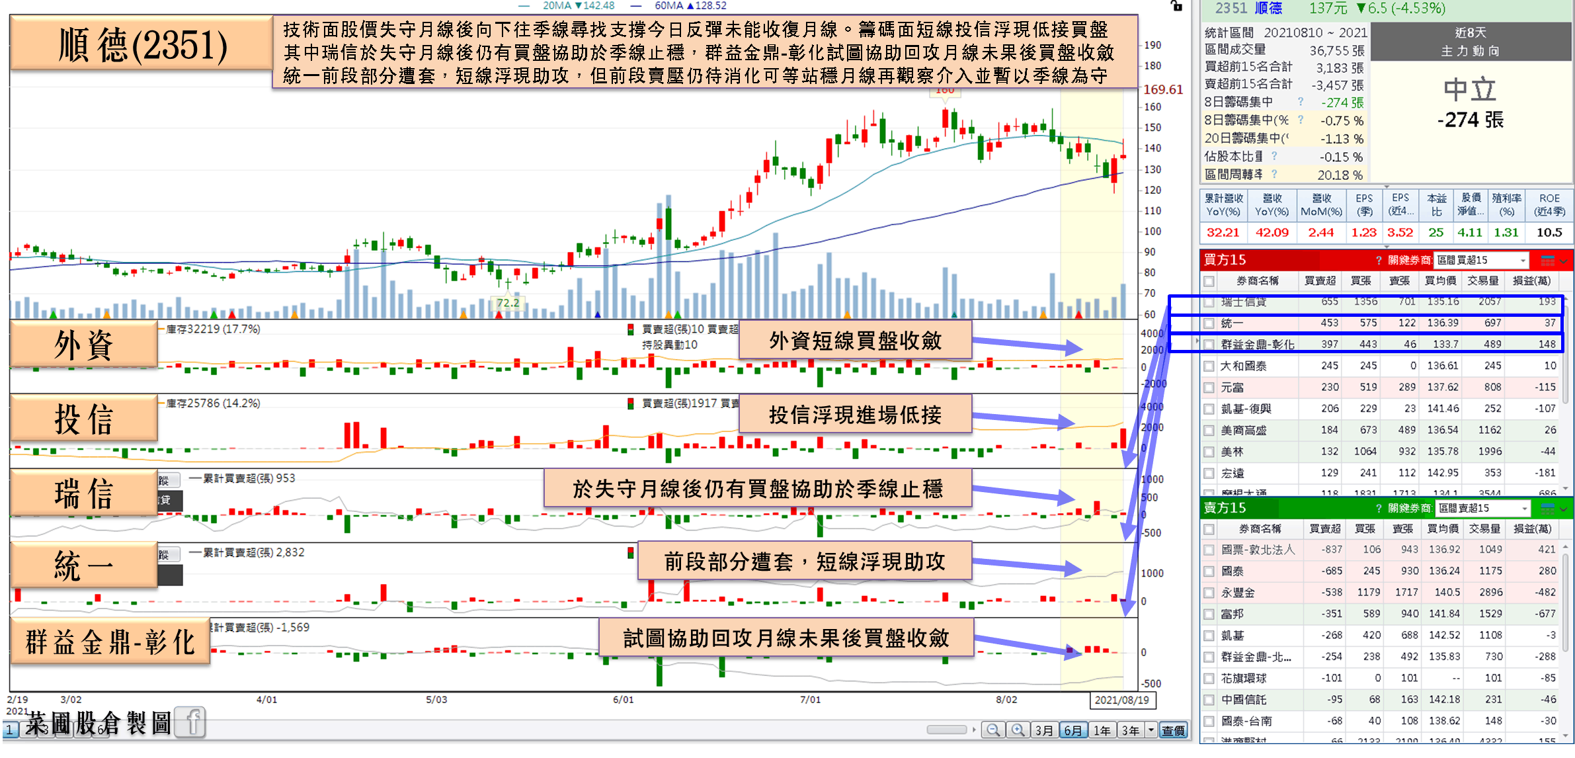
Task: Check the 富邦 seller row checkbox
Action: pos(1209,614)
